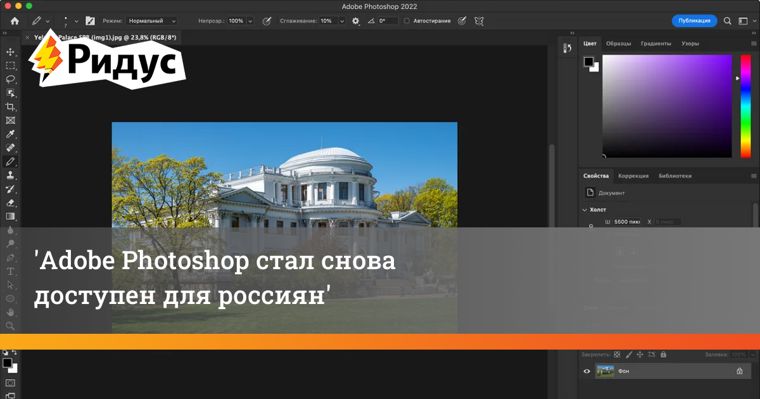The height and width of the screenshot is (399, 760).
Task: Toggle artboard nesting lock icon
Action: click(x=651, y=355)
